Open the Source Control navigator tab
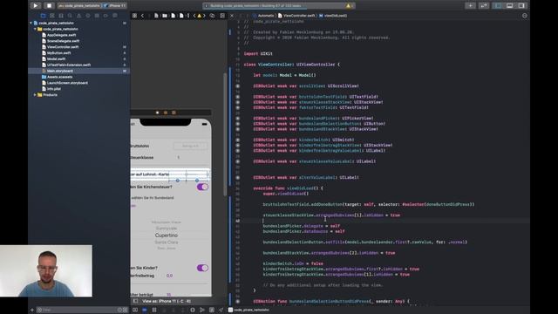 pos(52,16)
